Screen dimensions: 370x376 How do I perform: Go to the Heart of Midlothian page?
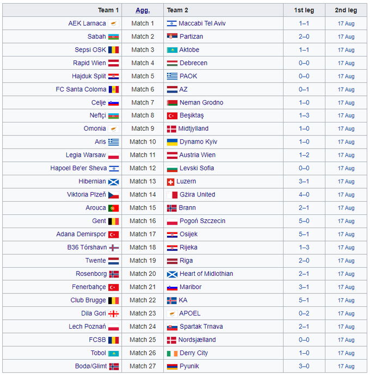(206, 274)
